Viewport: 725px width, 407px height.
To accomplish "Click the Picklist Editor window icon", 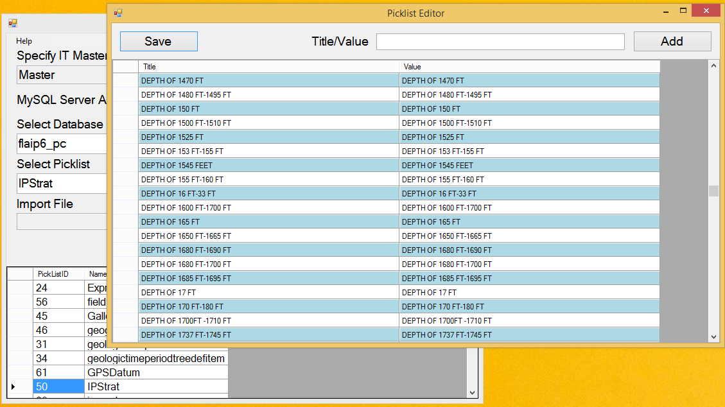I will coord(118,13).
